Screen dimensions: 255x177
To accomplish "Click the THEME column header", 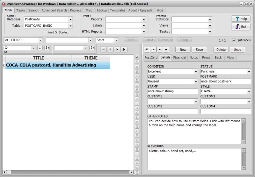I will coord(91,58).
